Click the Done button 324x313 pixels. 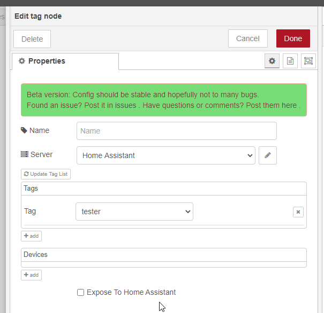pos(293,38)
